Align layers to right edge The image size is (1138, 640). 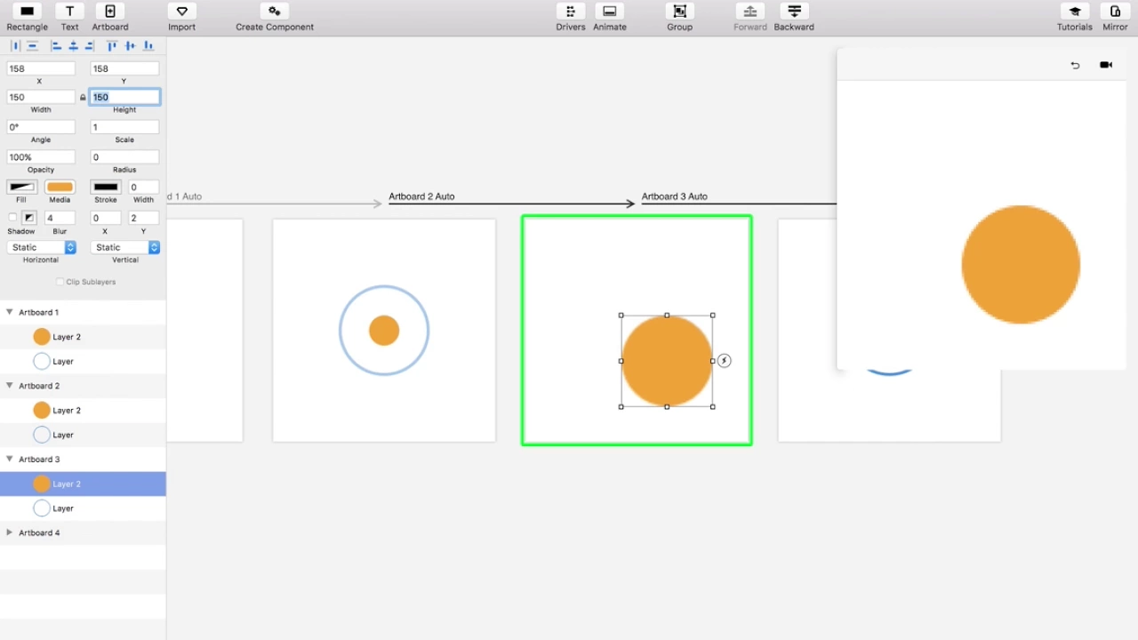pyautogui.click(x=89, y=46)
